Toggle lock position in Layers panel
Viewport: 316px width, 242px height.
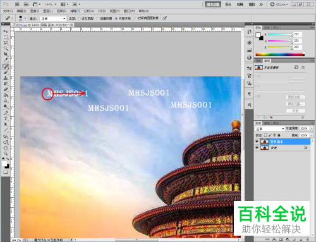(x=274, y=135)
